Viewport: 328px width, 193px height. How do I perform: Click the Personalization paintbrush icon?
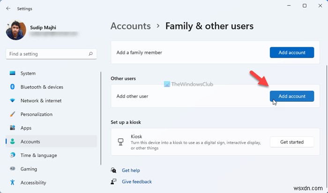coord(12,114)
